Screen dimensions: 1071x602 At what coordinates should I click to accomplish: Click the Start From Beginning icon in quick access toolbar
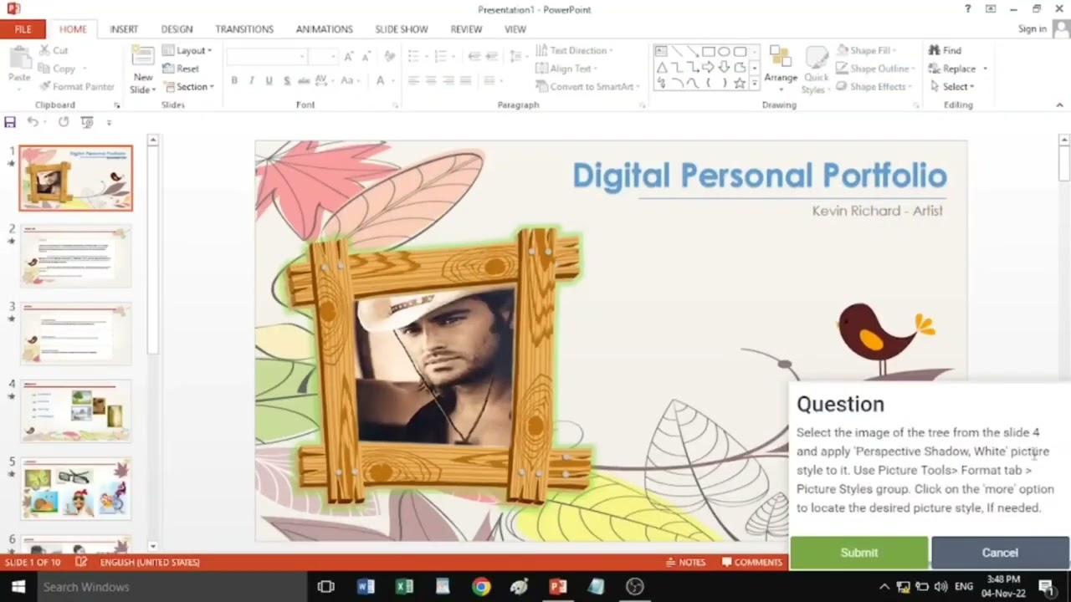87,122
